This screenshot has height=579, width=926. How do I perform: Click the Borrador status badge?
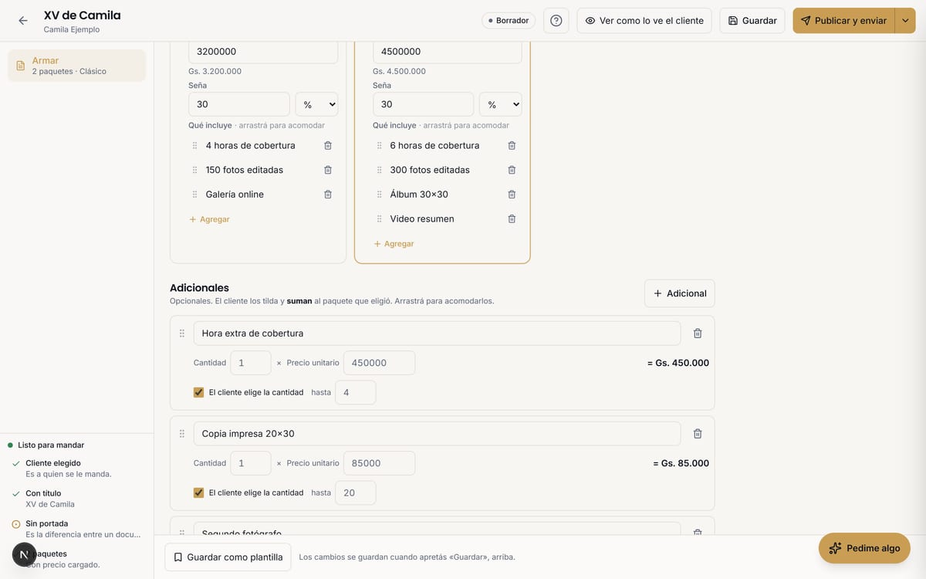[509, 21]
